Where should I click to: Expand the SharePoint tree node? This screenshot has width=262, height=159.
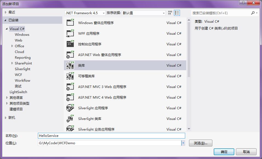[x=12, y=63]
